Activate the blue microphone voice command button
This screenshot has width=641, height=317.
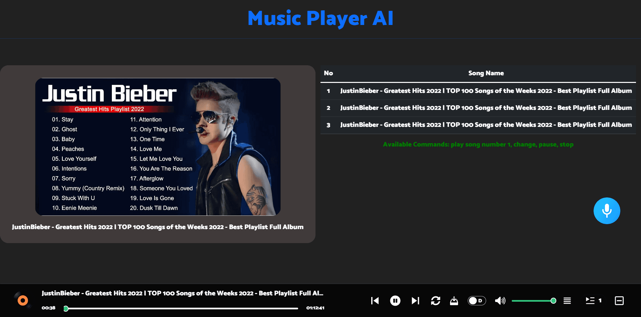click(607, 211)
